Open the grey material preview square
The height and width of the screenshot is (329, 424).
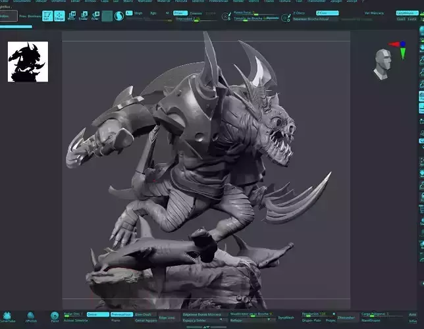click(x=107, y=16)
